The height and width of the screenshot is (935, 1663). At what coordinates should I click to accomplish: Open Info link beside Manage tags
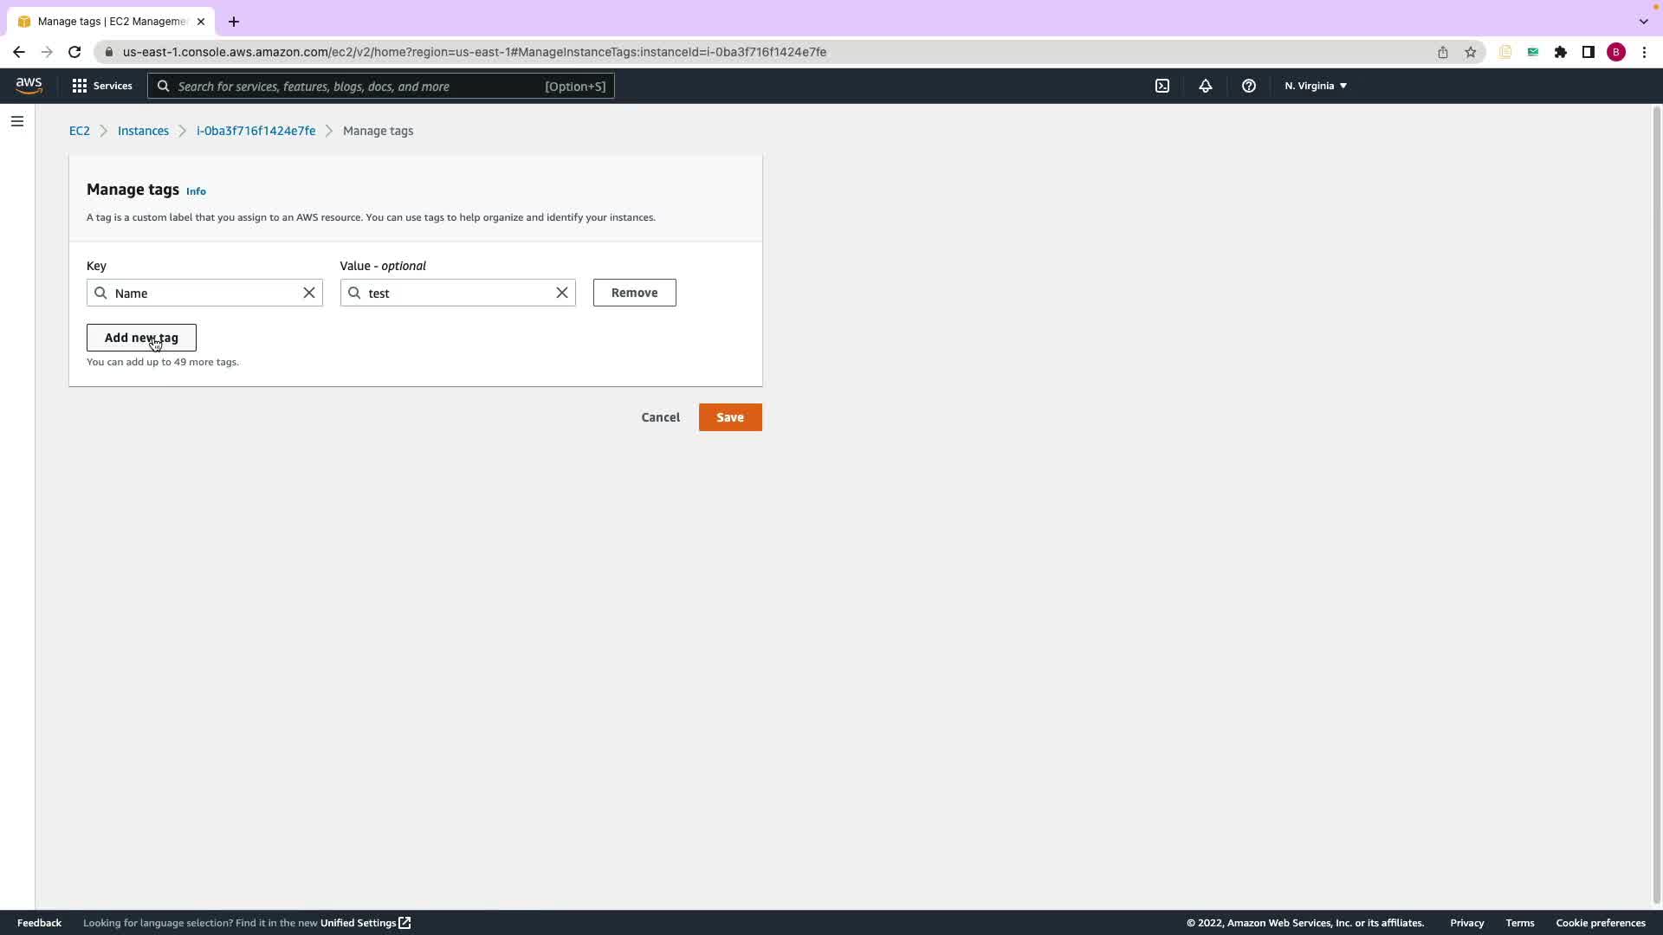coord(196,191)
